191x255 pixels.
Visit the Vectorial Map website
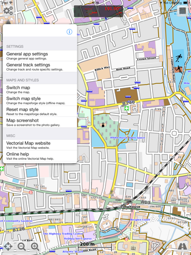(40, 145)
